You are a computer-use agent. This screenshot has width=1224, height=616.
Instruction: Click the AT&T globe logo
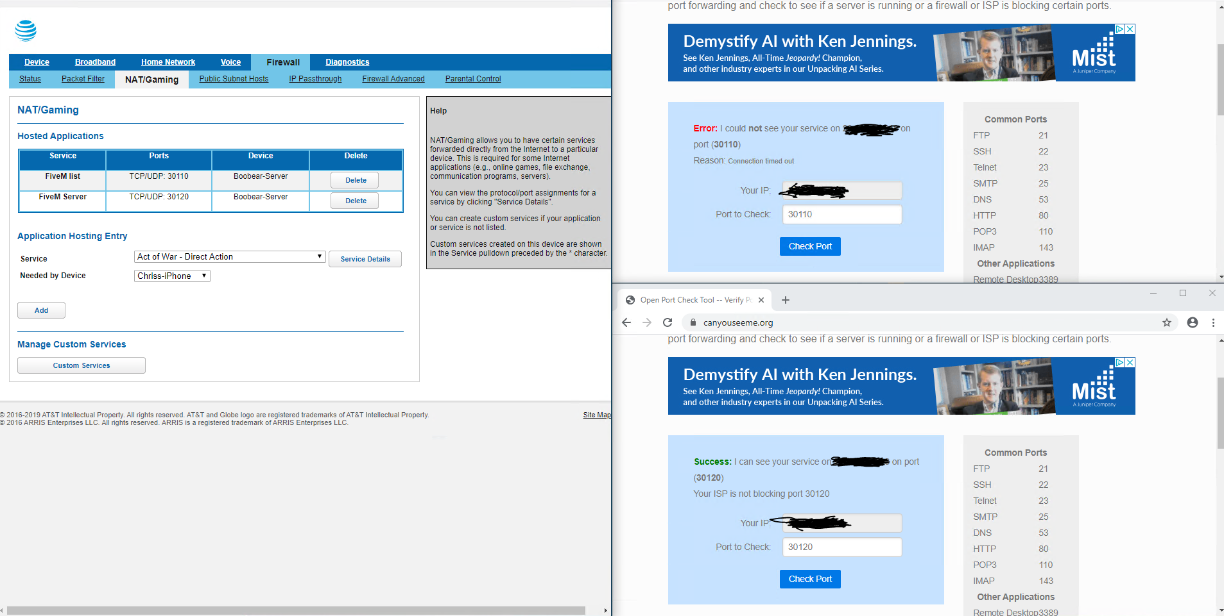tap(26, 30)
